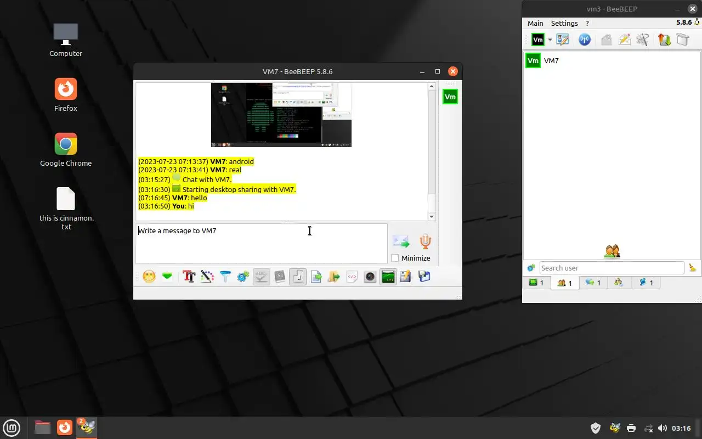Click your Vm status avatar in toolbar
The height and width of the screenshot is (439, 702).
pos(538,40)
